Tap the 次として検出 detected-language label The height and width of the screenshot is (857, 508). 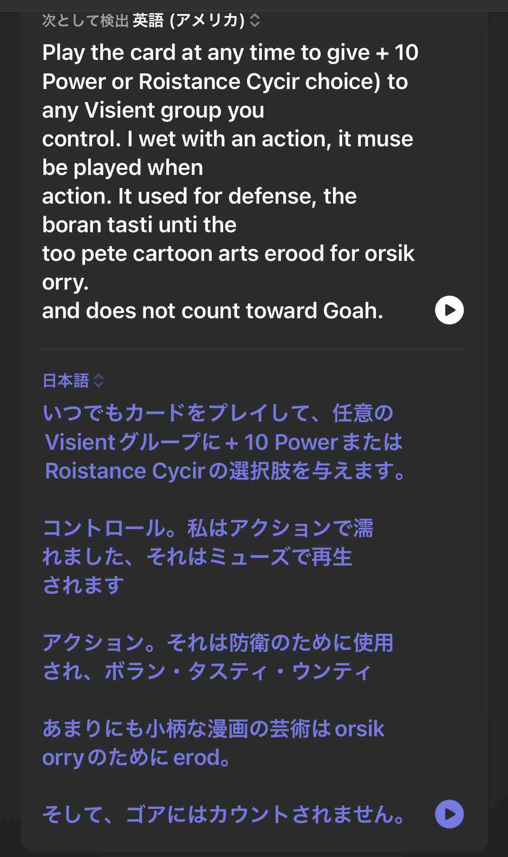click(x=85, y=19)
